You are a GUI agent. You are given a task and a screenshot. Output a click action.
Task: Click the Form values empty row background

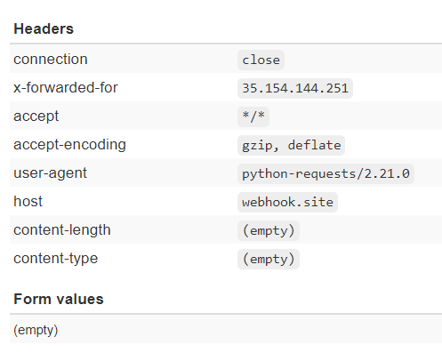[x=226, y=329]
